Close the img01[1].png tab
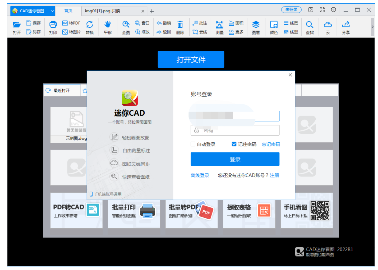Screen dimensions: 378x270 click(x=143, y=11)
